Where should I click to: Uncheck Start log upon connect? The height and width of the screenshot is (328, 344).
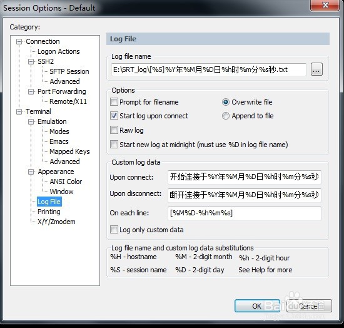[114, 116]
